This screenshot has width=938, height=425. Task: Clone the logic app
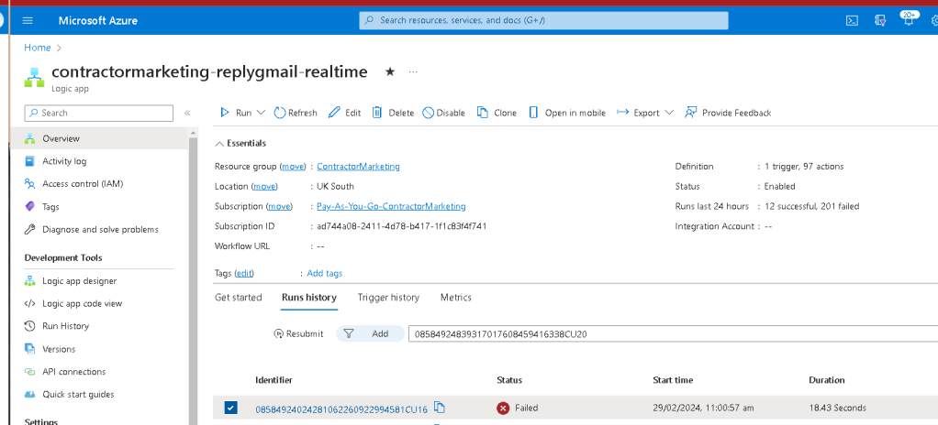[x=497, y=113]
